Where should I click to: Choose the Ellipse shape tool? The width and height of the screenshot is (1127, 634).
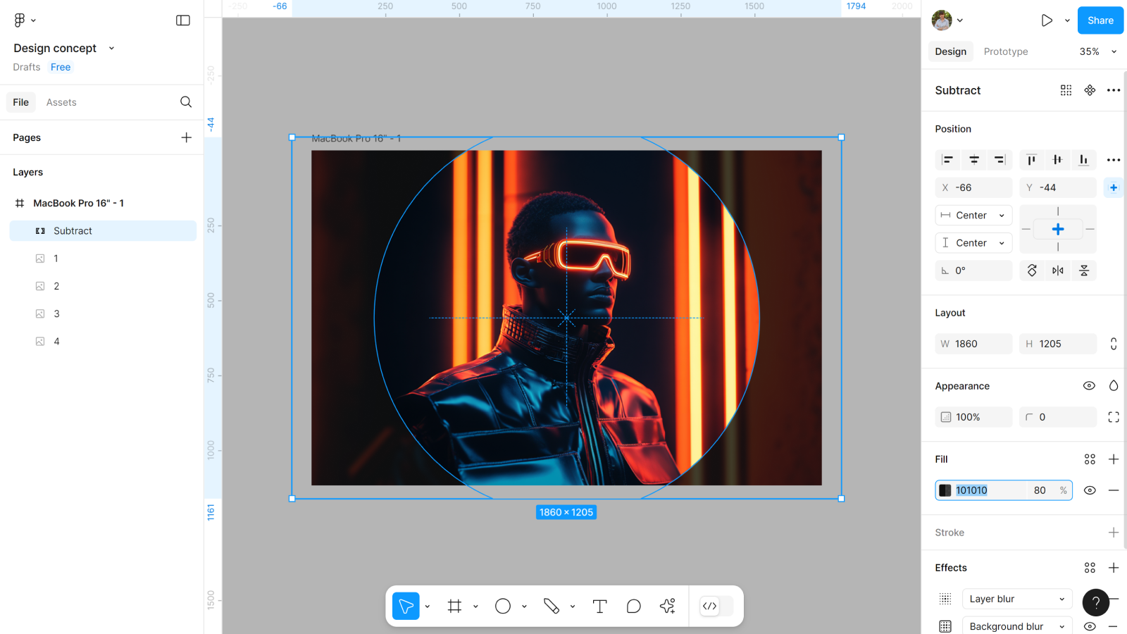[502, 607]
